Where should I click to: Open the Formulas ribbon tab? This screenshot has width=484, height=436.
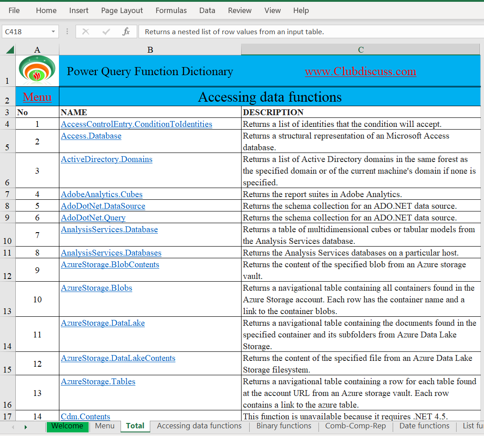(x=171, y=10)
